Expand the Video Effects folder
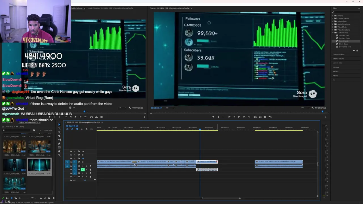The height and width of the screenshot is (204, 363). pos(333,27)
